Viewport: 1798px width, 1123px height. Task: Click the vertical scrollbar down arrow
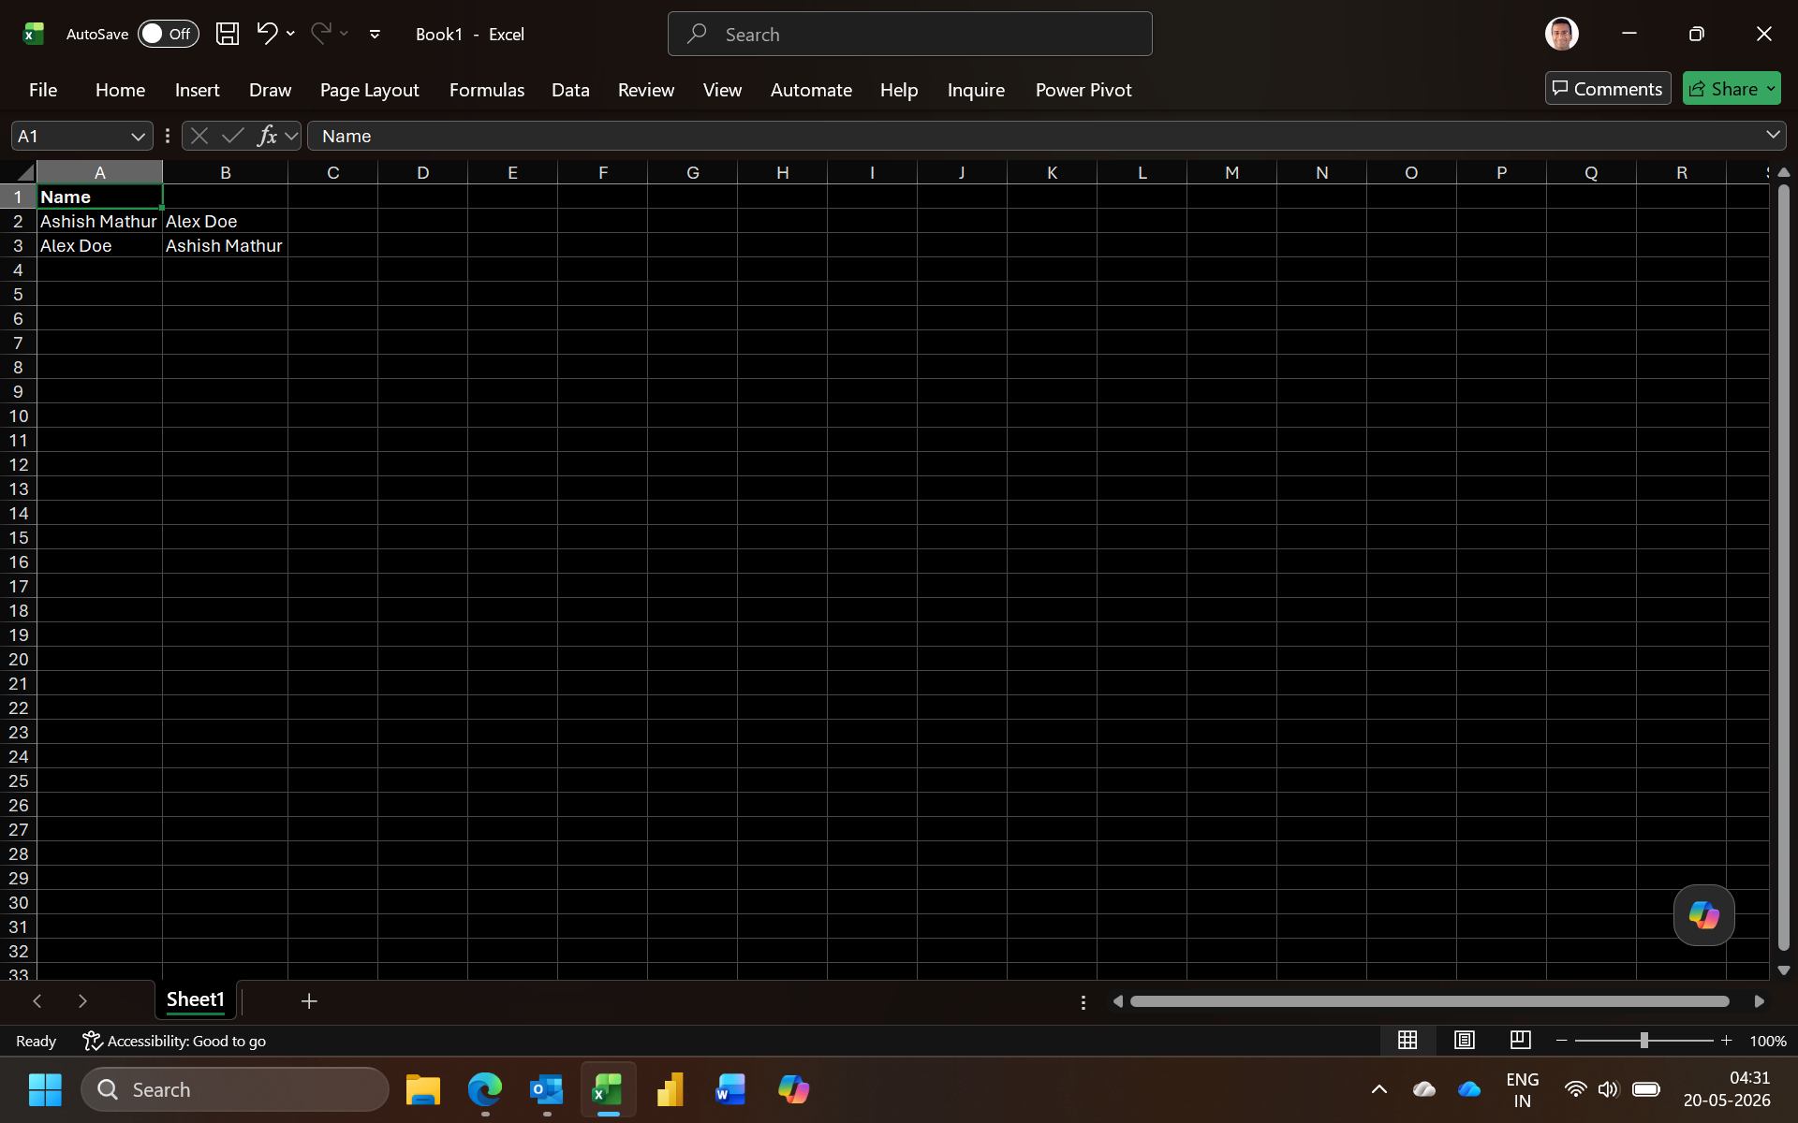coord(1783,970)
